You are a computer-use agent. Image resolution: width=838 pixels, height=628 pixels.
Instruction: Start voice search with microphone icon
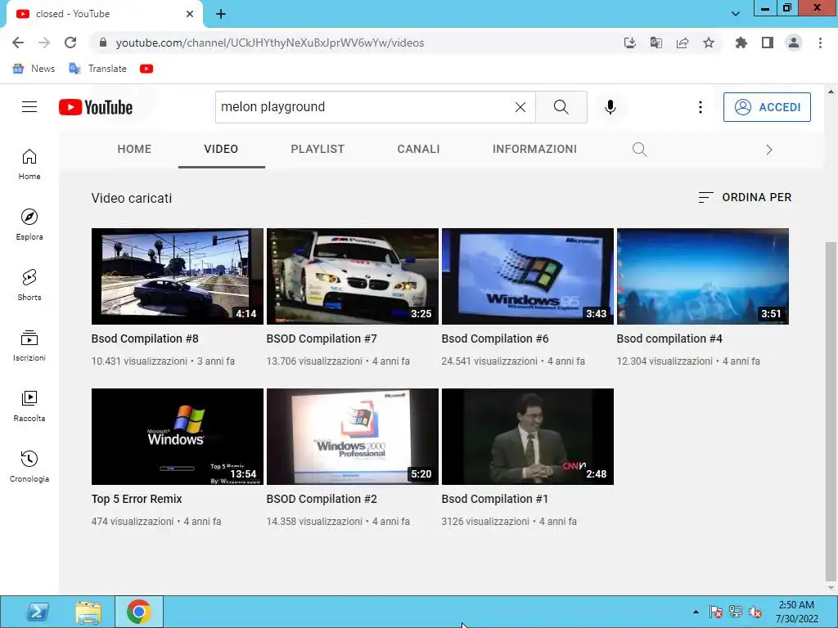610,107
